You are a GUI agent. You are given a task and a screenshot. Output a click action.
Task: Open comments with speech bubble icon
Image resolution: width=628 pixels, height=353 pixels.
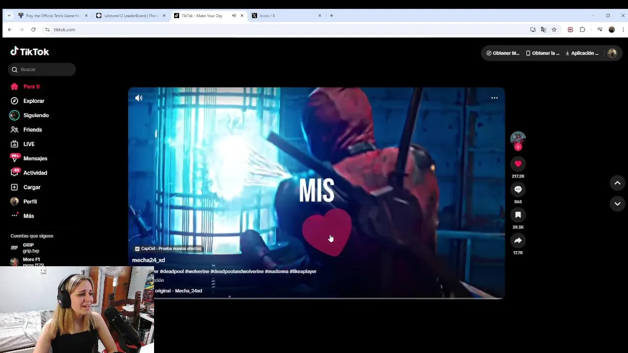(518, 189)
